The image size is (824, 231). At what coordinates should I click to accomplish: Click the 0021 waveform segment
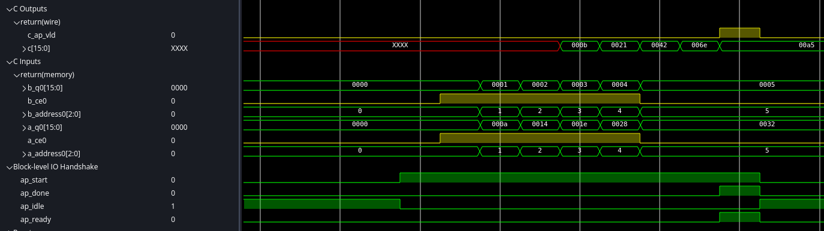619,45
